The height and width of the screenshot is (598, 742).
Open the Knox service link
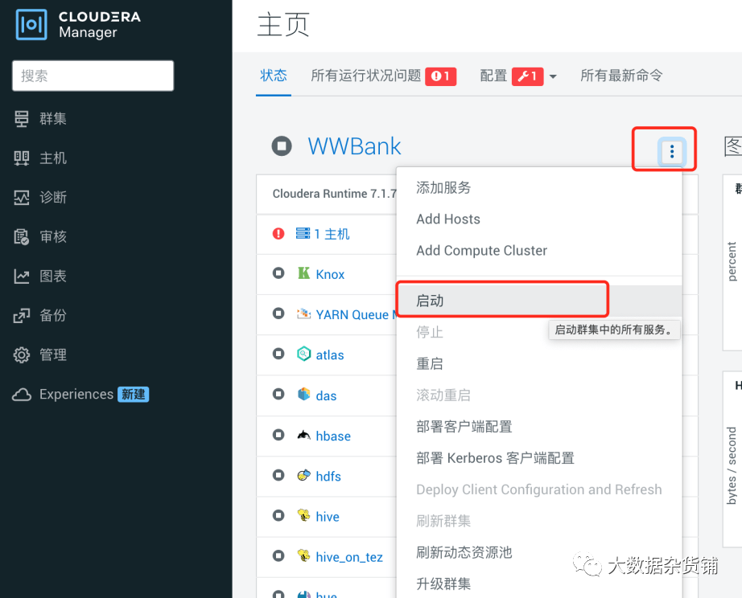(330, 274)
